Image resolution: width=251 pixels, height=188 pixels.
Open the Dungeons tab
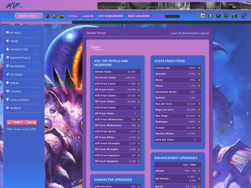(x=144, y=6)
